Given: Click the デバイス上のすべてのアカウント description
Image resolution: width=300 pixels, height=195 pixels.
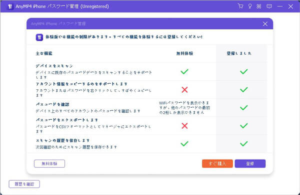Looking at the screenshot, I should click(88, 111).
